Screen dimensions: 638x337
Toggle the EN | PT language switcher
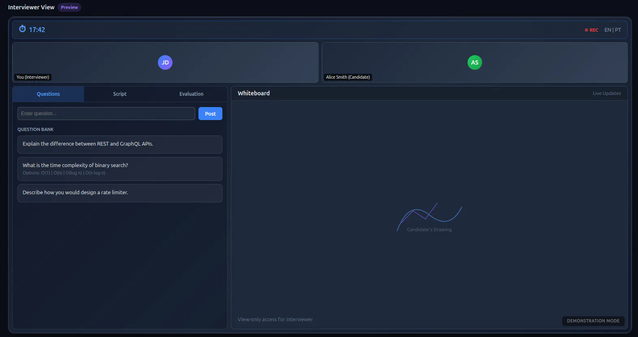point(612,30)
